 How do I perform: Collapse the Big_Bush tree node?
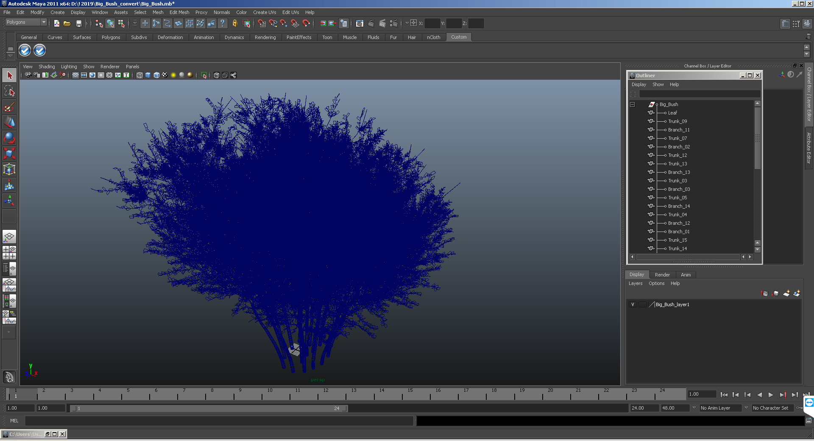(632, 104)
